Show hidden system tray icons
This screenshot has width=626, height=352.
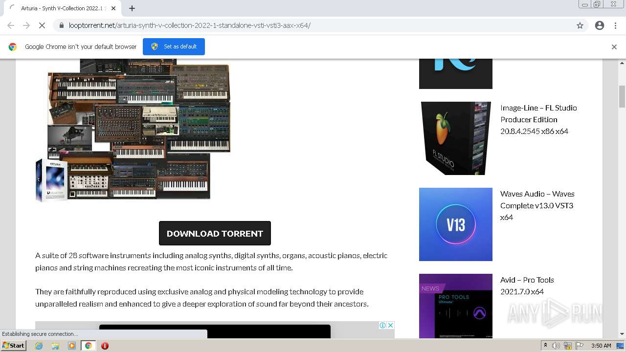point(545,346)
